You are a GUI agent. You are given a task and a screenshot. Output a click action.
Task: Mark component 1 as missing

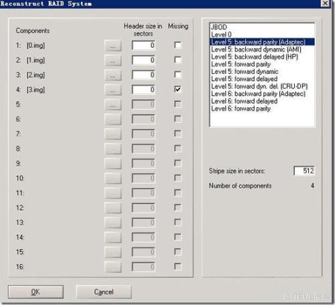point(178,45)
